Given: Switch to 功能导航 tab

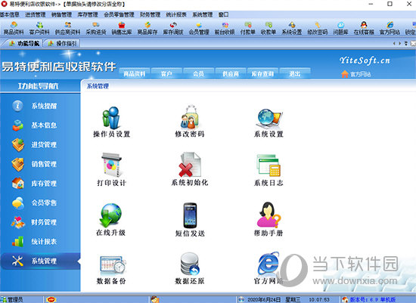Looking at the screenshot, I should click(x=24, y=43).
